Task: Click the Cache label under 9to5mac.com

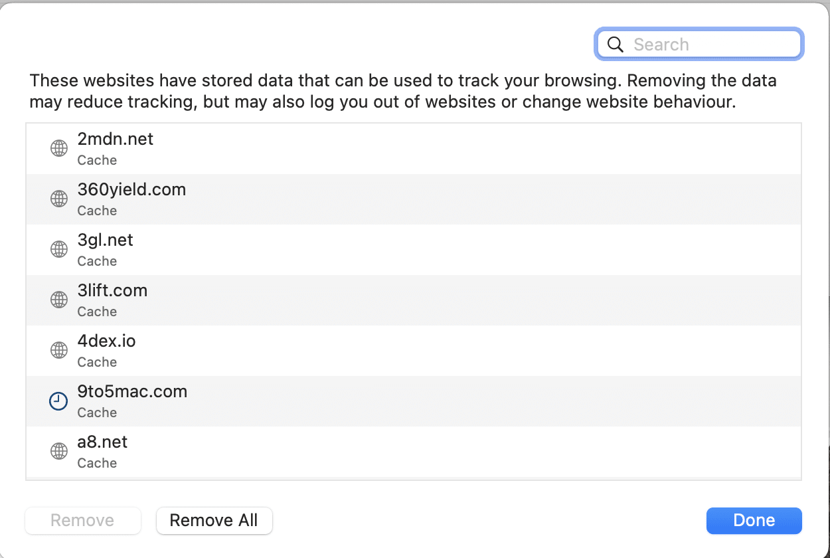Action: click(x=97, y=413)
